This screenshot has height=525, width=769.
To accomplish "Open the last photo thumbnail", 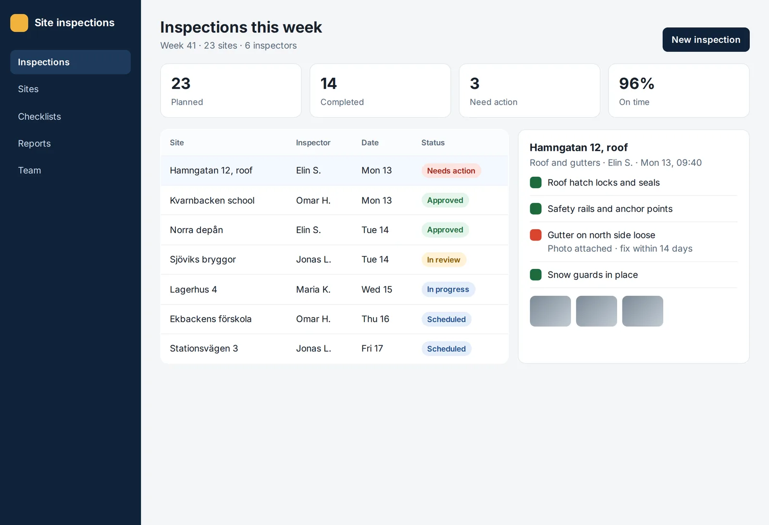I will [x=643, y=311].
